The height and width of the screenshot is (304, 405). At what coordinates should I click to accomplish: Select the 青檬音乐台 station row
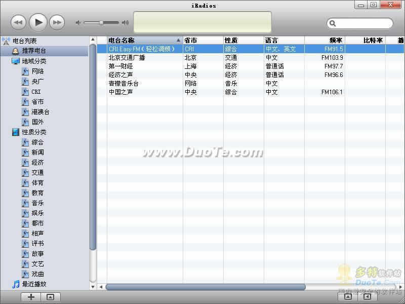(x=251, y=84)
